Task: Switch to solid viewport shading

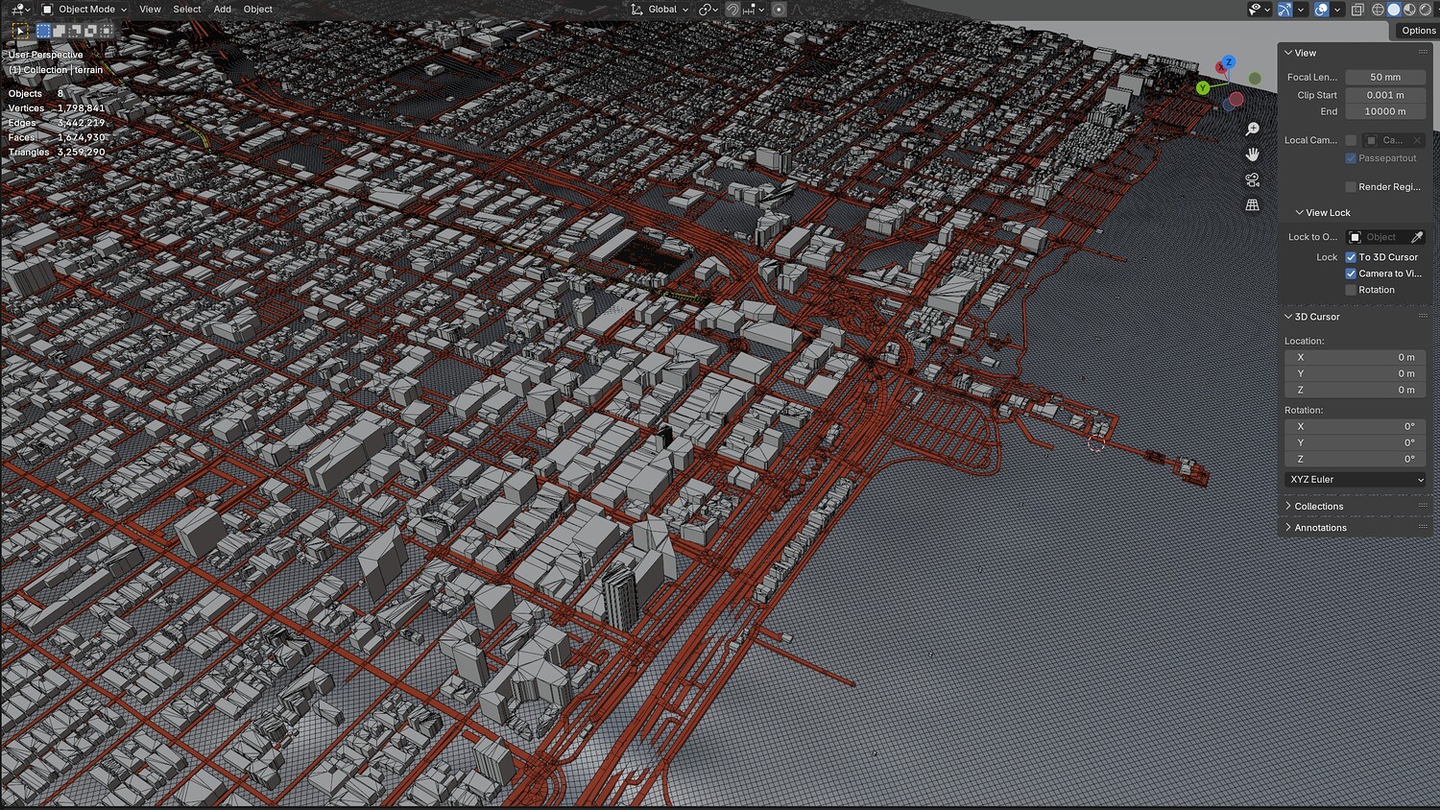Action: coord(1394,10)
